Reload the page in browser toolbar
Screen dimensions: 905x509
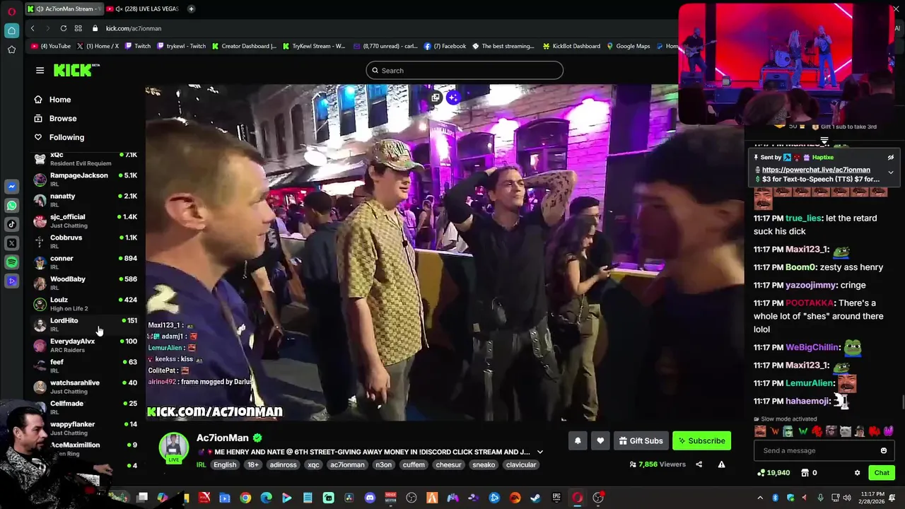(64, 28)
